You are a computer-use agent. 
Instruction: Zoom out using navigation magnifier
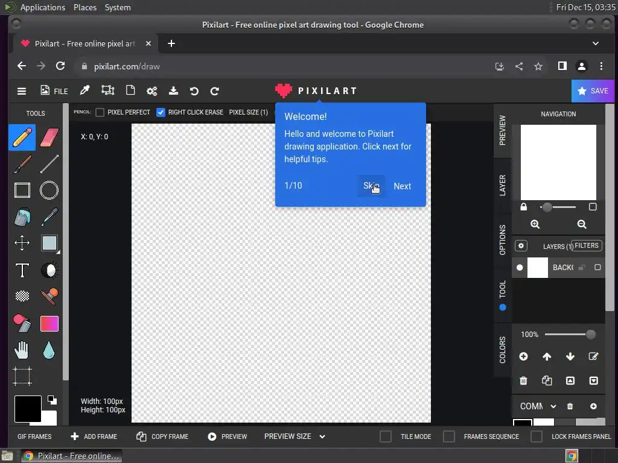coord(582,224)
